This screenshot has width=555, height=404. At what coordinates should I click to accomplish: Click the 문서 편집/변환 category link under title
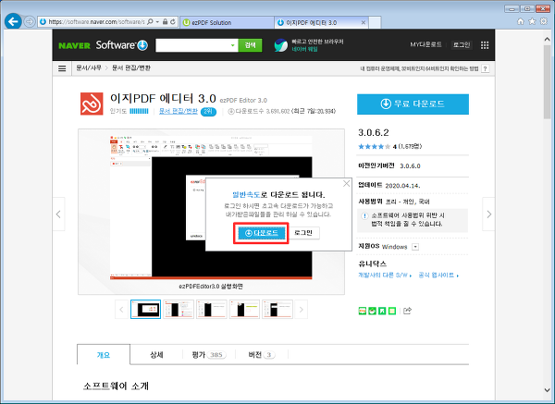tap(179, 111)
